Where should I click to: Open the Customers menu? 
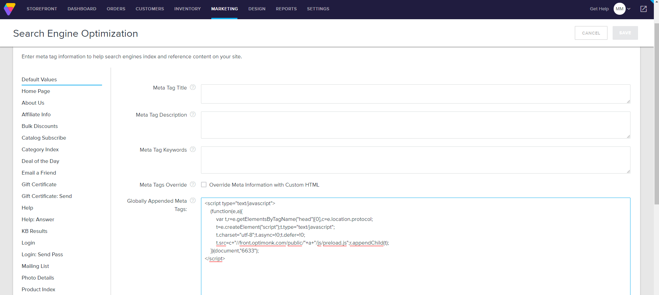click(150, 9)
